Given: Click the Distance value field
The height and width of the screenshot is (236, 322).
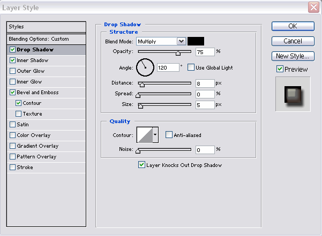Looking at the screenshot, I should [205, 83].
